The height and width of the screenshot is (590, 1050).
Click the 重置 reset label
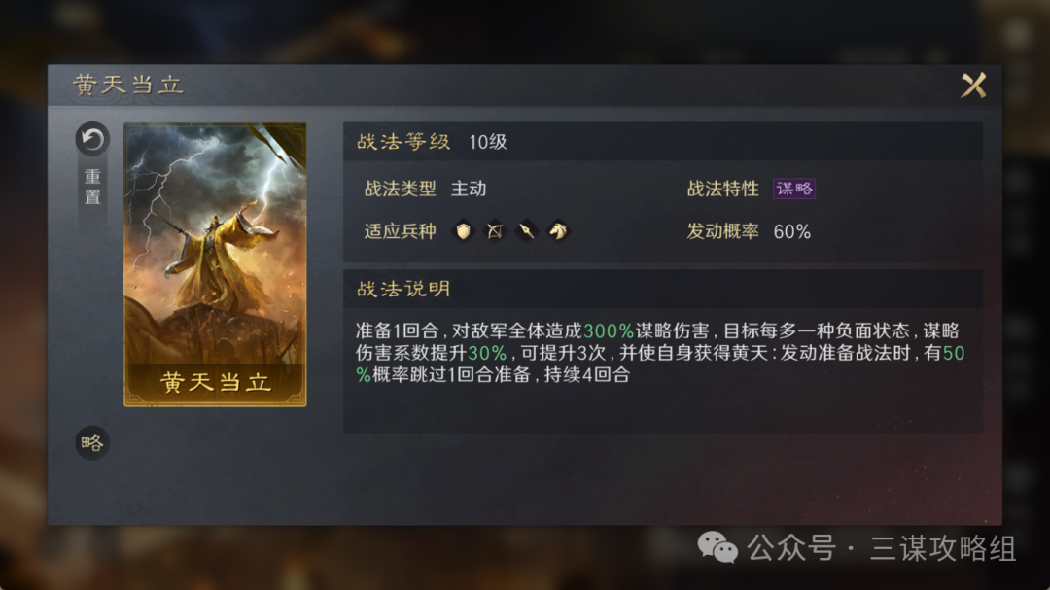point(92,187)
